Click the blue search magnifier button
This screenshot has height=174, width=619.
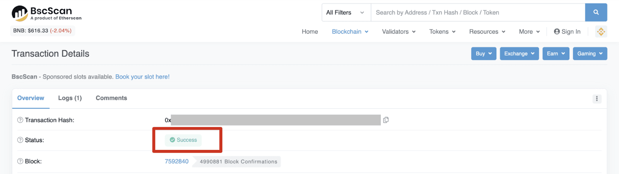pos(596,12)
